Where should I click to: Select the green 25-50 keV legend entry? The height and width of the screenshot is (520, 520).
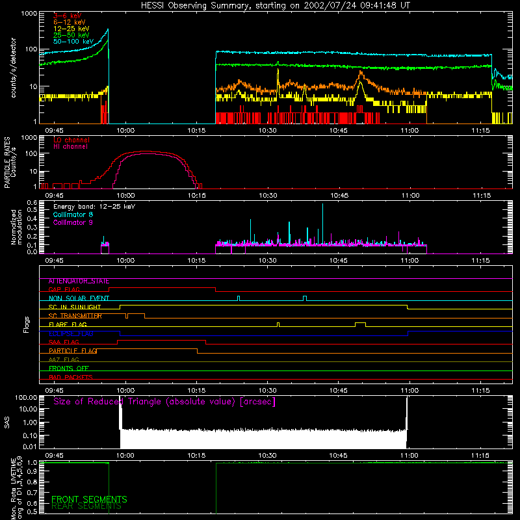pos(71,35)
